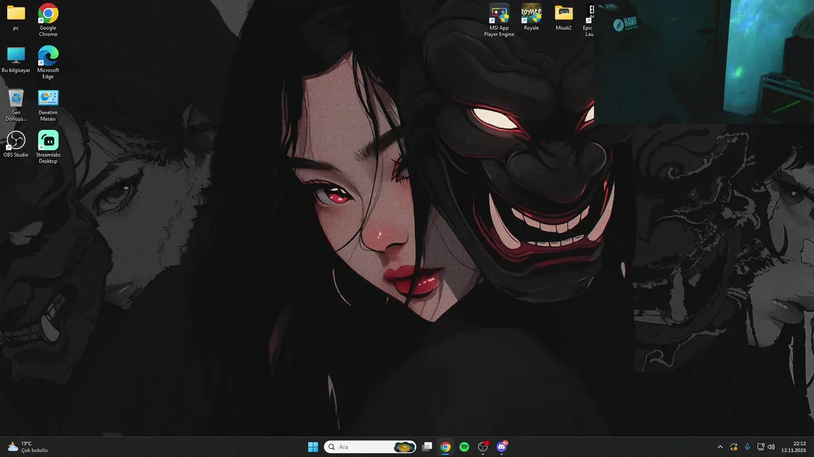The width and height of the screenshot is (814, 457).
Task: Click the microphone tray icon
Action: click(747, 447)
